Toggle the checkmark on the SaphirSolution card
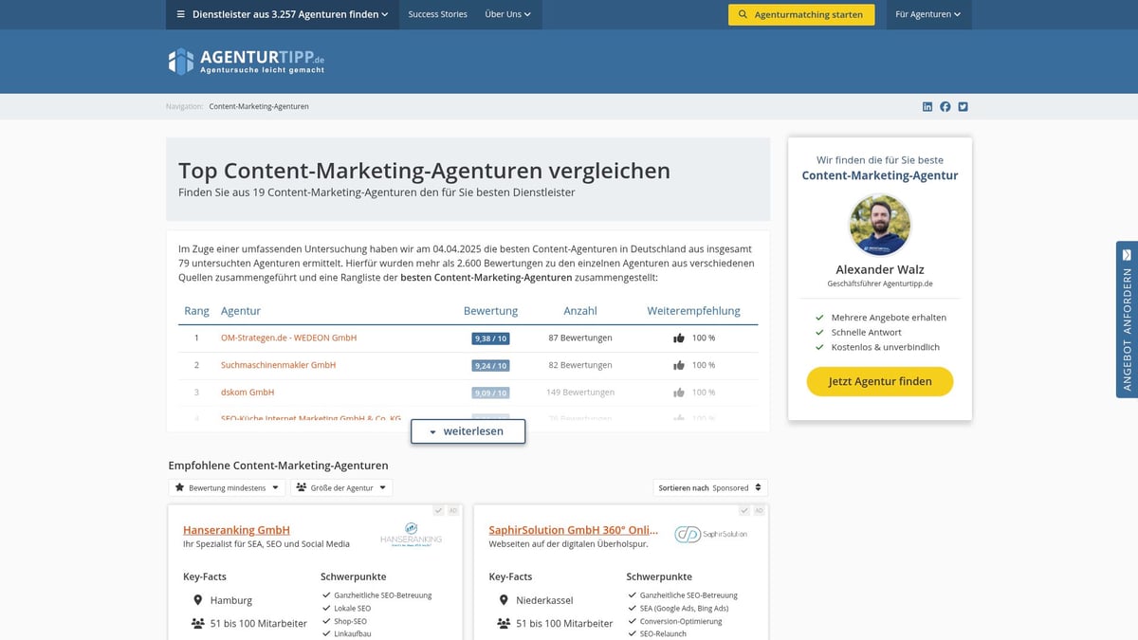The width and height of the screenshot is (1138, 640). pos(746,509)
